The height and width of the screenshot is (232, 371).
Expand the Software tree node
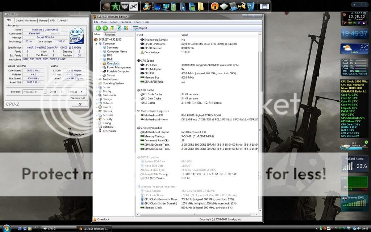[96, 115]
